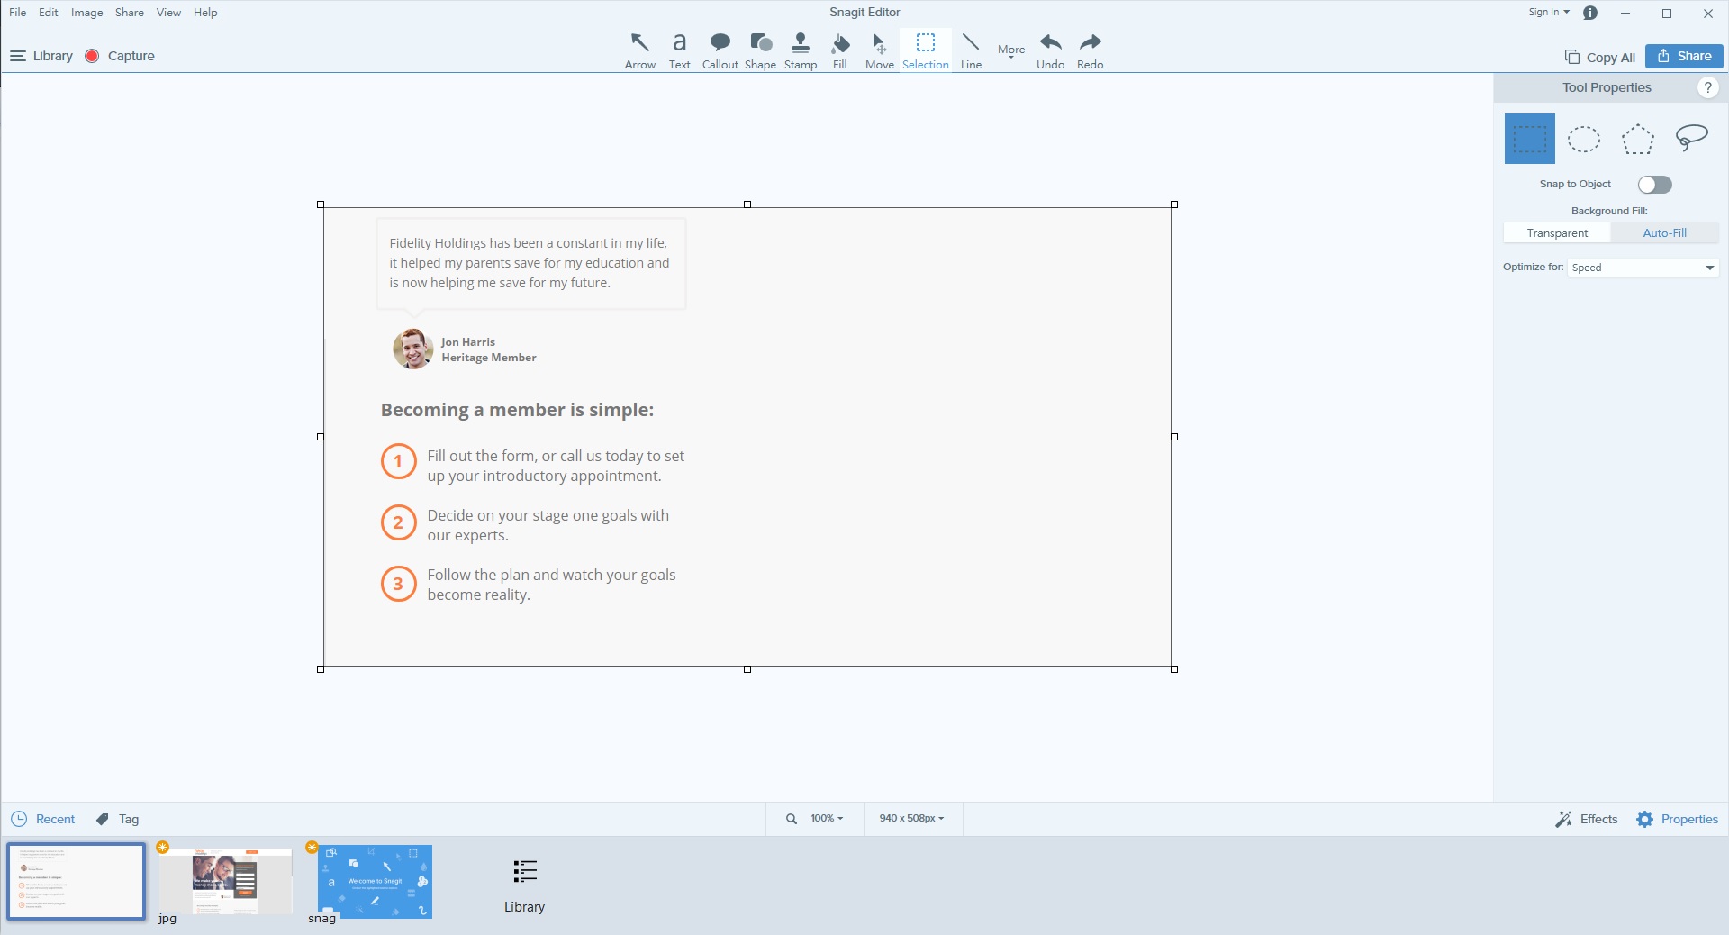This screenshot has height=935, width=1729.
Task: Toggle Snap to Object switch
Action: [1654, 185]
